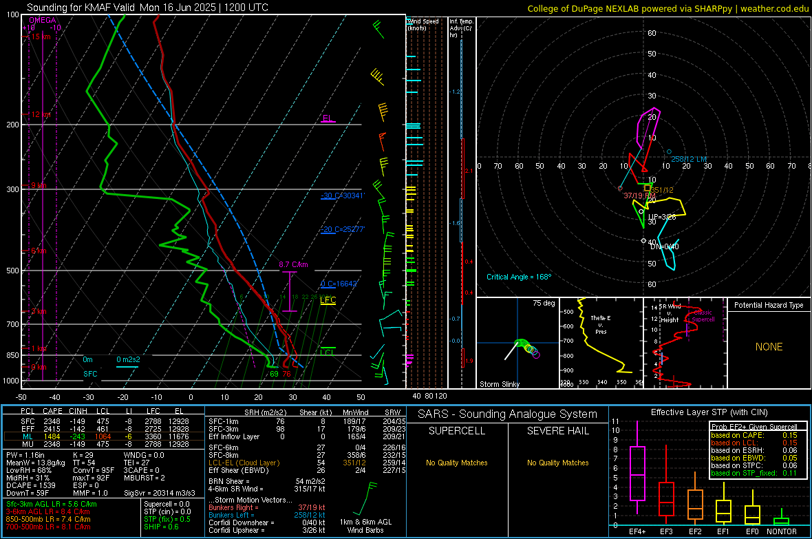Viewport: 812px width, 539px height.
Task: Click the 'Storm Slinky' panel label
Action: pos(499,384)
